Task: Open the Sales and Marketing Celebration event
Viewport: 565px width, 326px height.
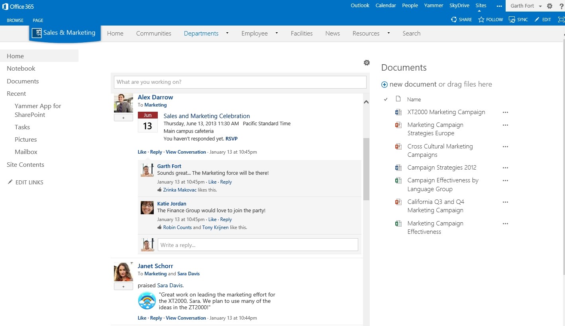Action: tap(207, 116)
